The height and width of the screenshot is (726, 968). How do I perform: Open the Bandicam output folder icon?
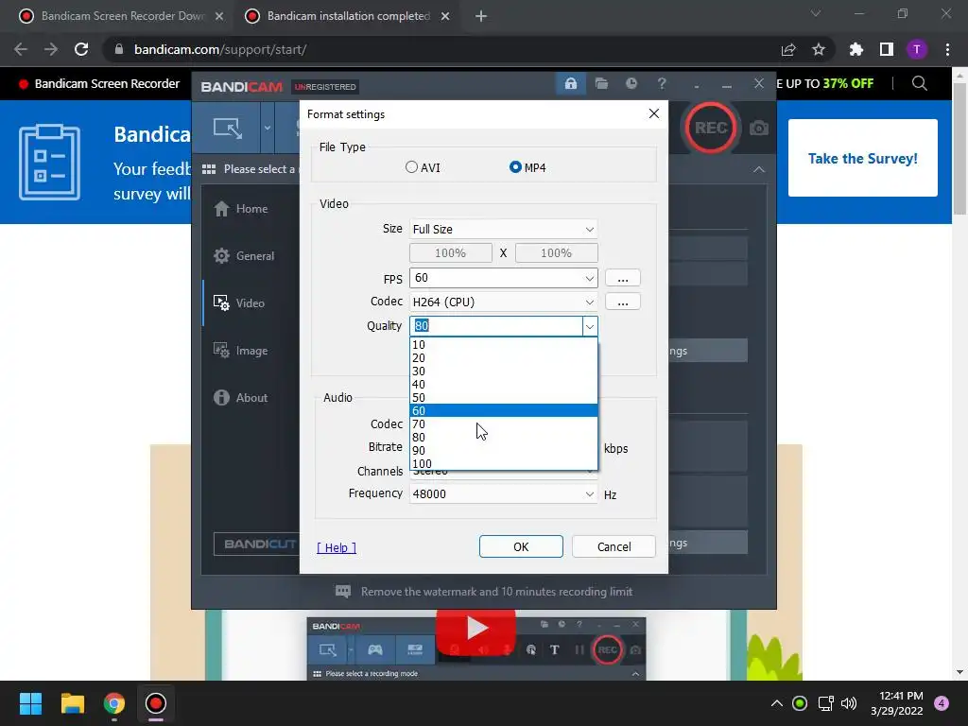tap(601, 83)
